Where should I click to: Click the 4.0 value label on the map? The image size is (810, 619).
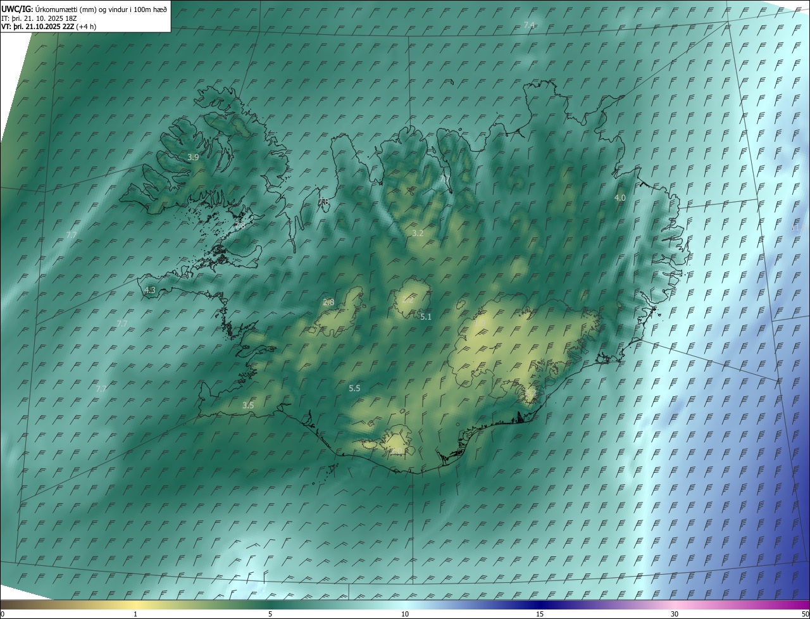click(x=620, y=197)
